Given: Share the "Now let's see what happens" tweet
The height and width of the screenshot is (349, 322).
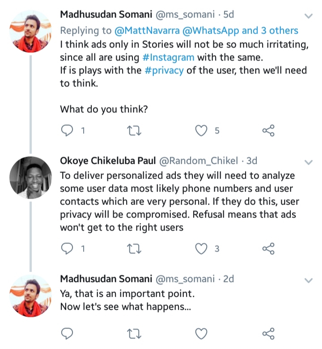Looking at the screenshot, I should pos(268,333).
